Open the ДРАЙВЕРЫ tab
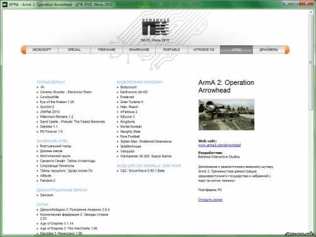The image size is (316, 237). tap(268, 50)
